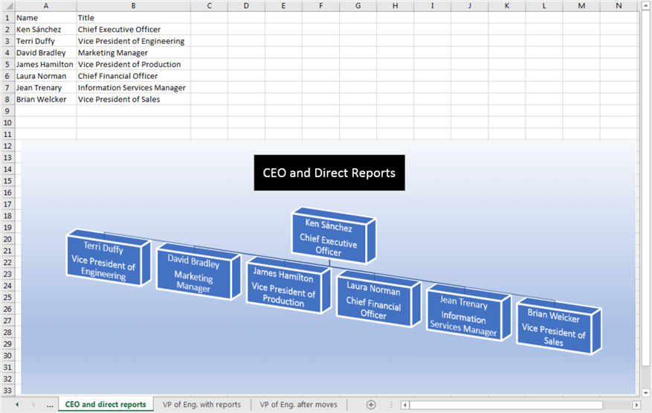
Task: Select column C header
Action: [x=209, y=6]
